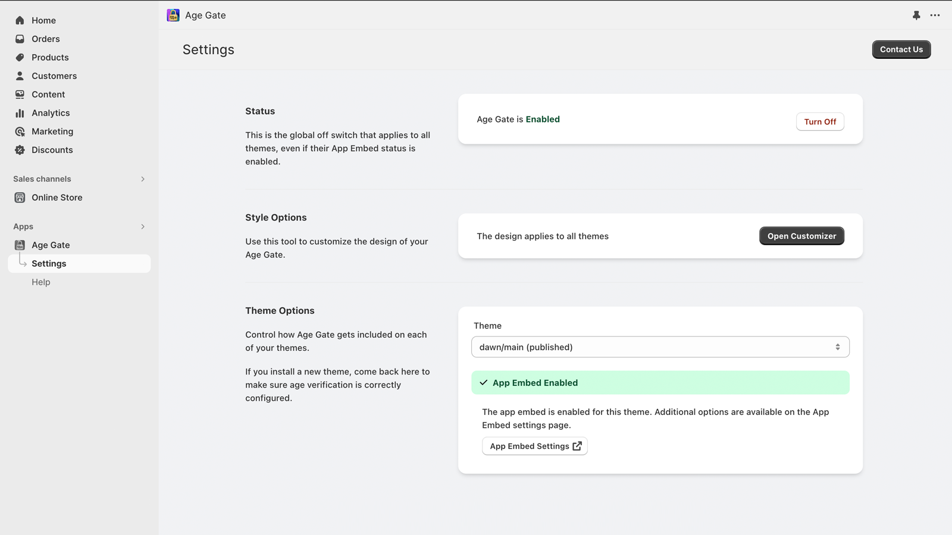The width and height of the screenshot is (952, 535).
Task: Expand the Sales channels section
Action: tap(142, 178)
